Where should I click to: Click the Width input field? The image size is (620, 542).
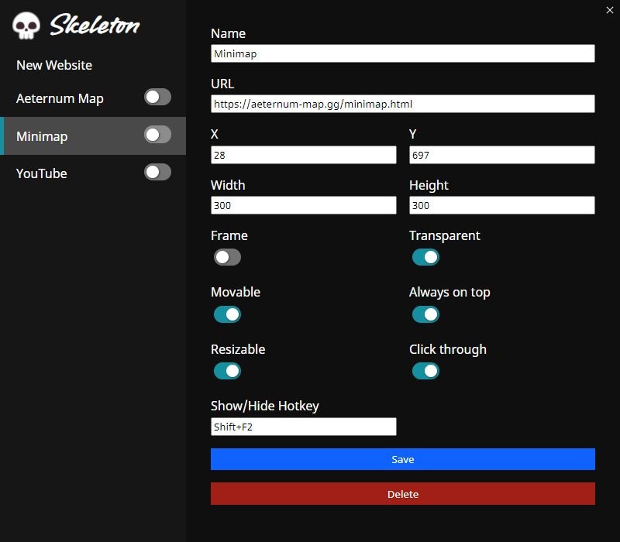(303, 205)
